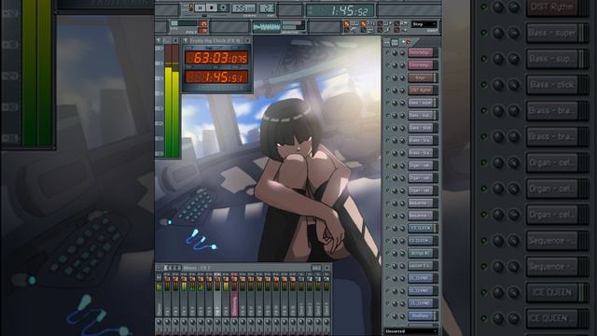The height and width of the screenshot is (336, 597).
Task: Click the Big Clock 1:45:51 time display
Action: point(216,77)
